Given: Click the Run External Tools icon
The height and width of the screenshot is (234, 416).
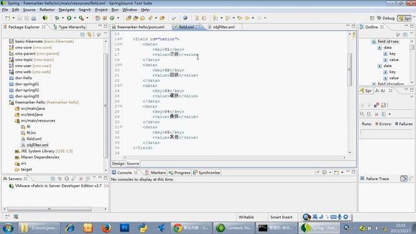Looking at the screenshot, I should pos(81,18).
